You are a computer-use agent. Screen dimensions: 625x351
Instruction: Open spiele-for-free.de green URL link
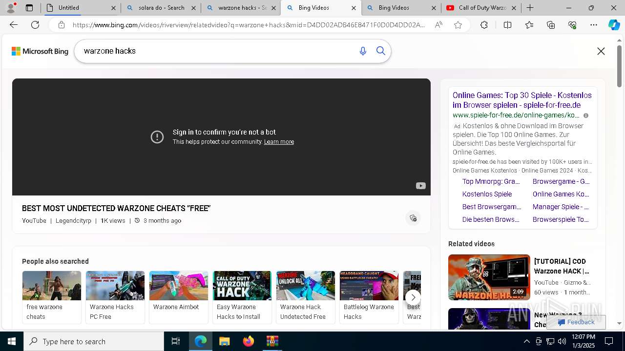click(516, 116)
